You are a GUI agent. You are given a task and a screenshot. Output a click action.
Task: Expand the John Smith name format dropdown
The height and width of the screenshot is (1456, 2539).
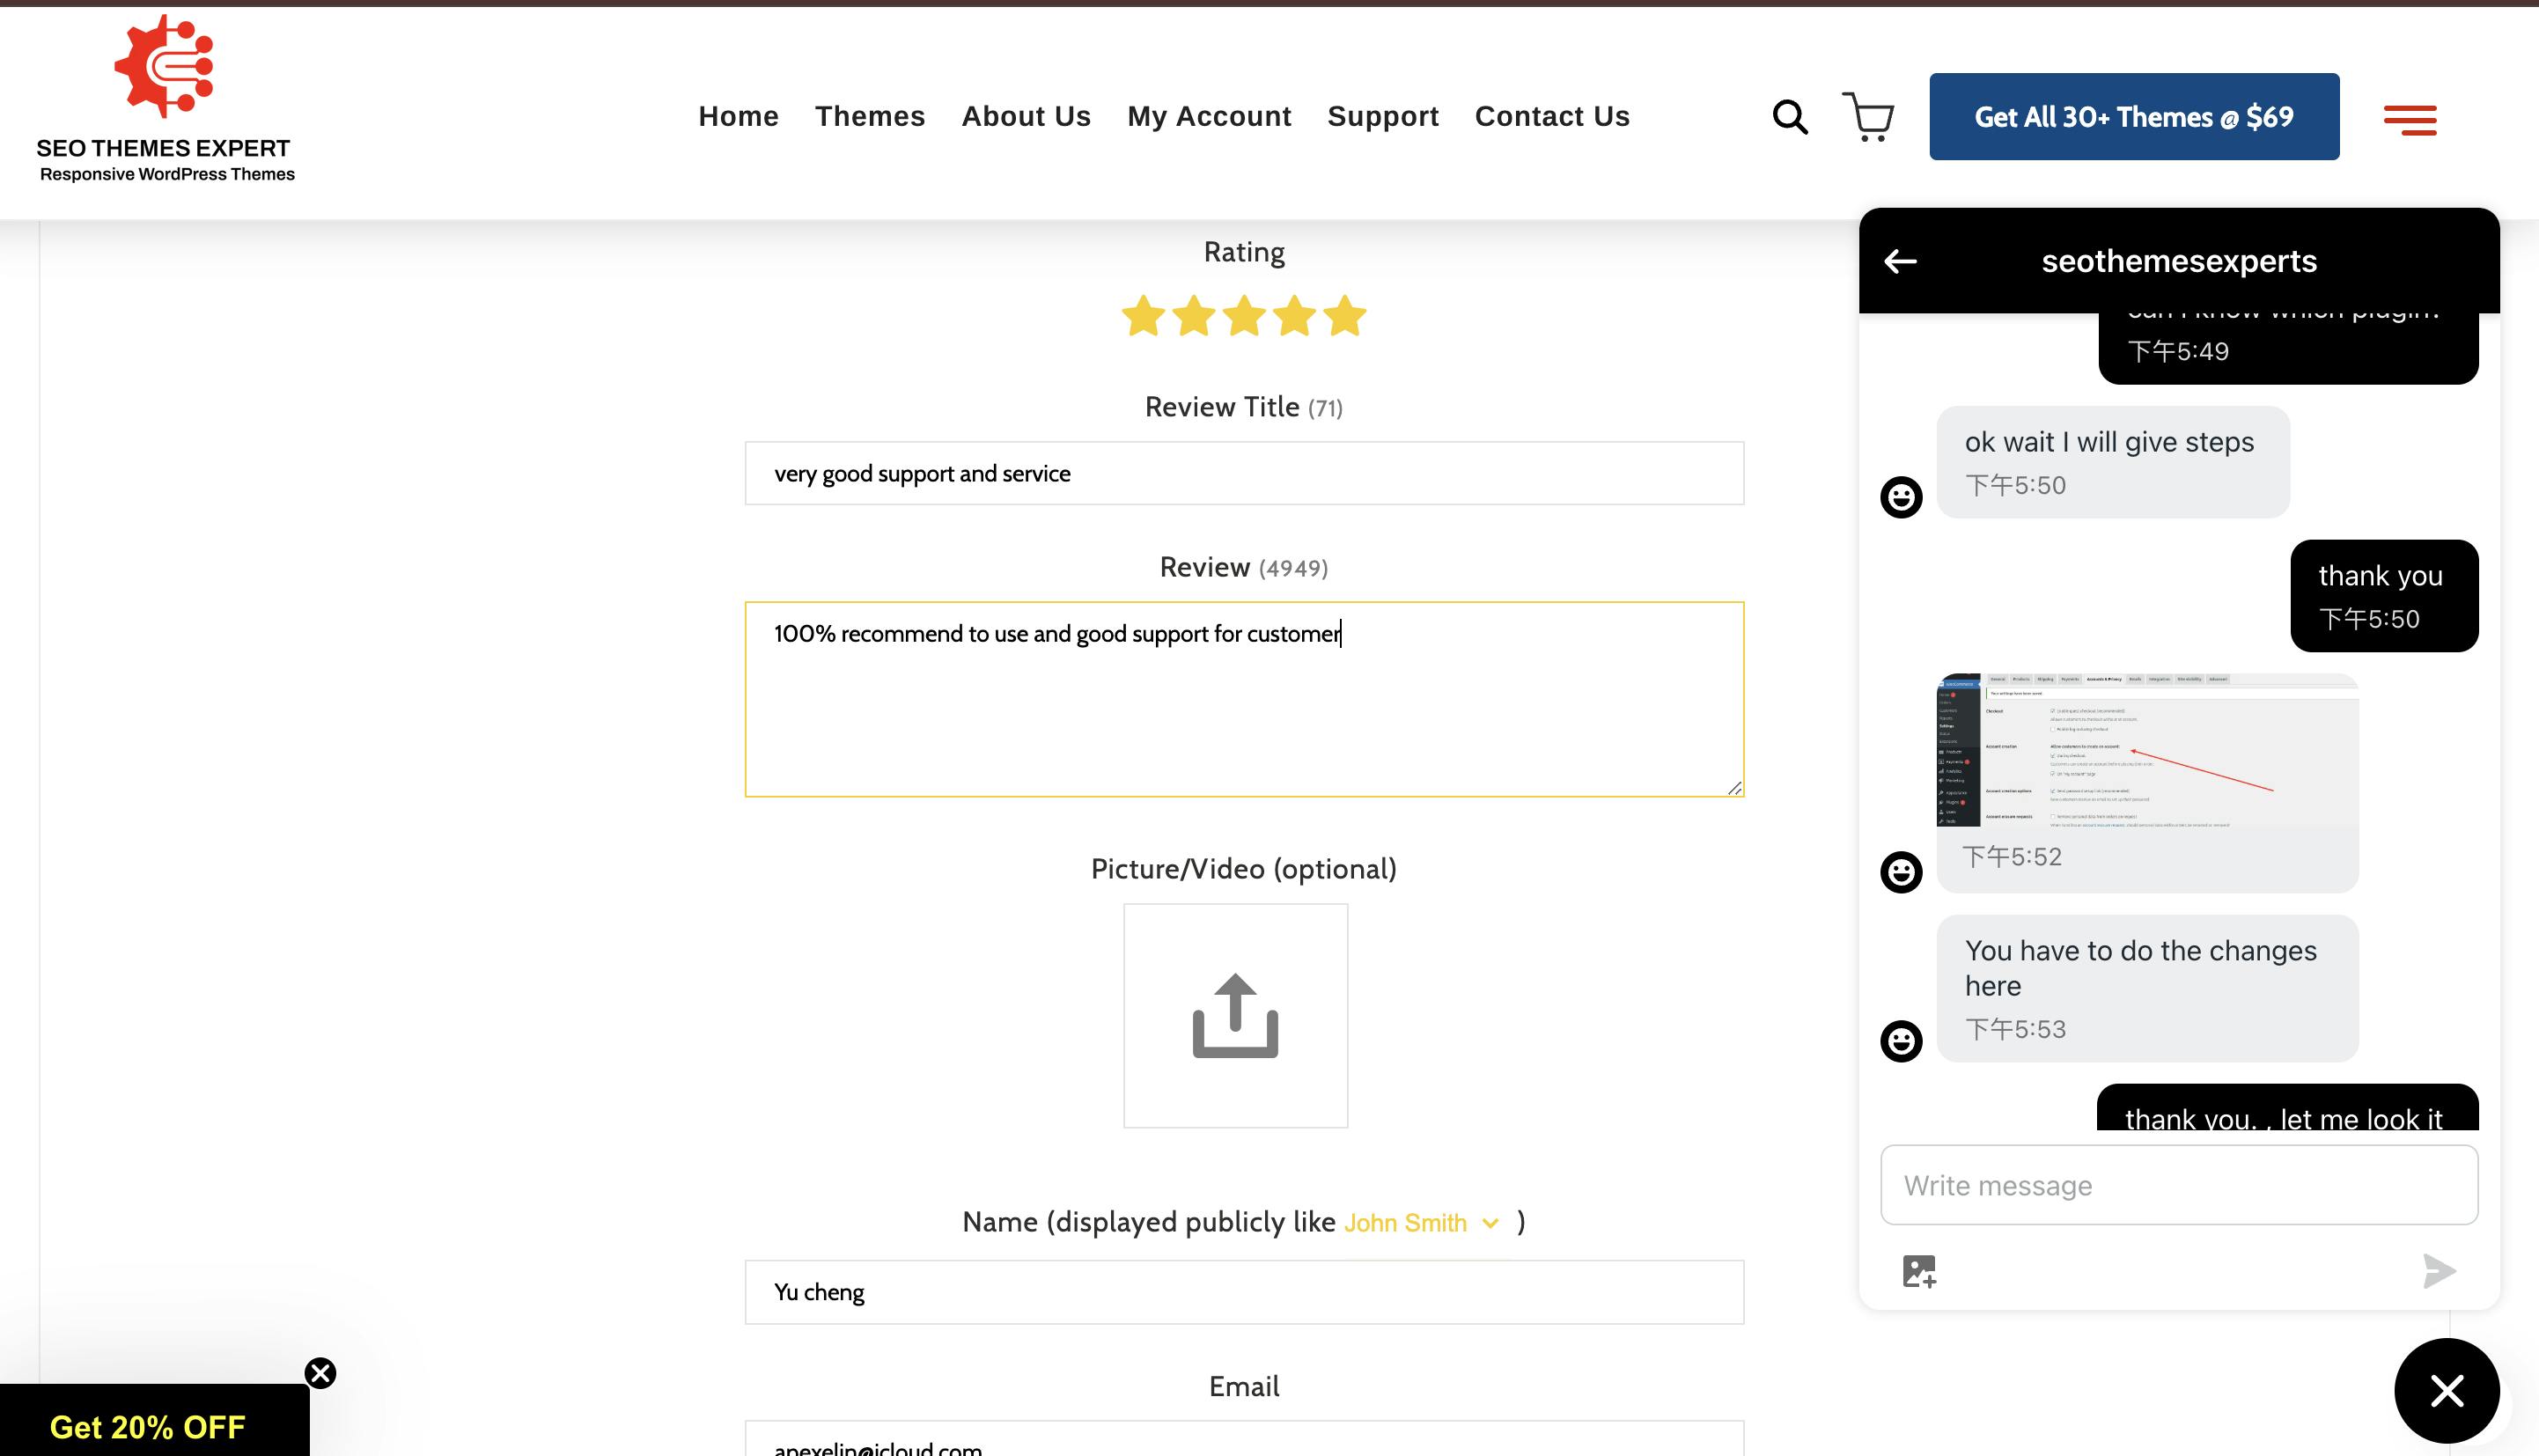tap(1420, 1223)
